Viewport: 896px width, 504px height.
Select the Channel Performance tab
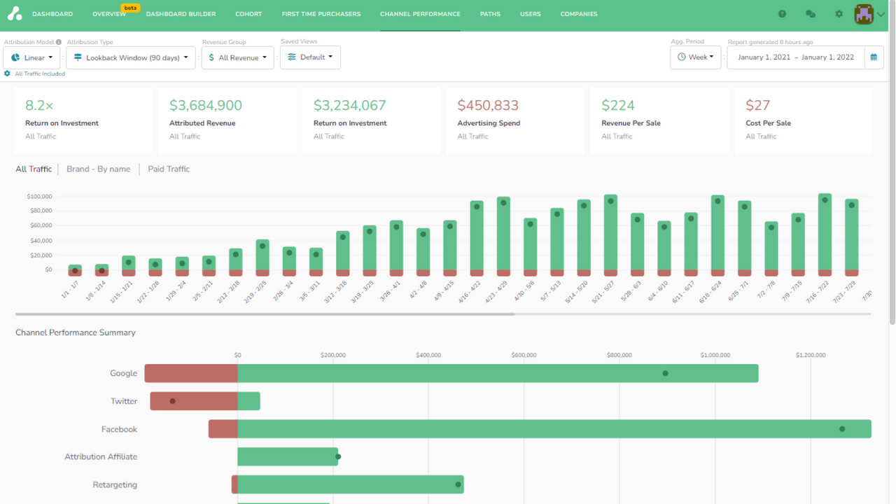pos(420,14)
